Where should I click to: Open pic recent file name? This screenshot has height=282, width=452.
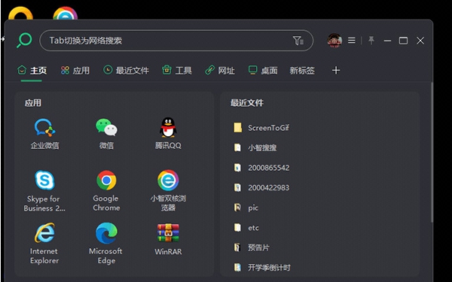pos(253,208)
